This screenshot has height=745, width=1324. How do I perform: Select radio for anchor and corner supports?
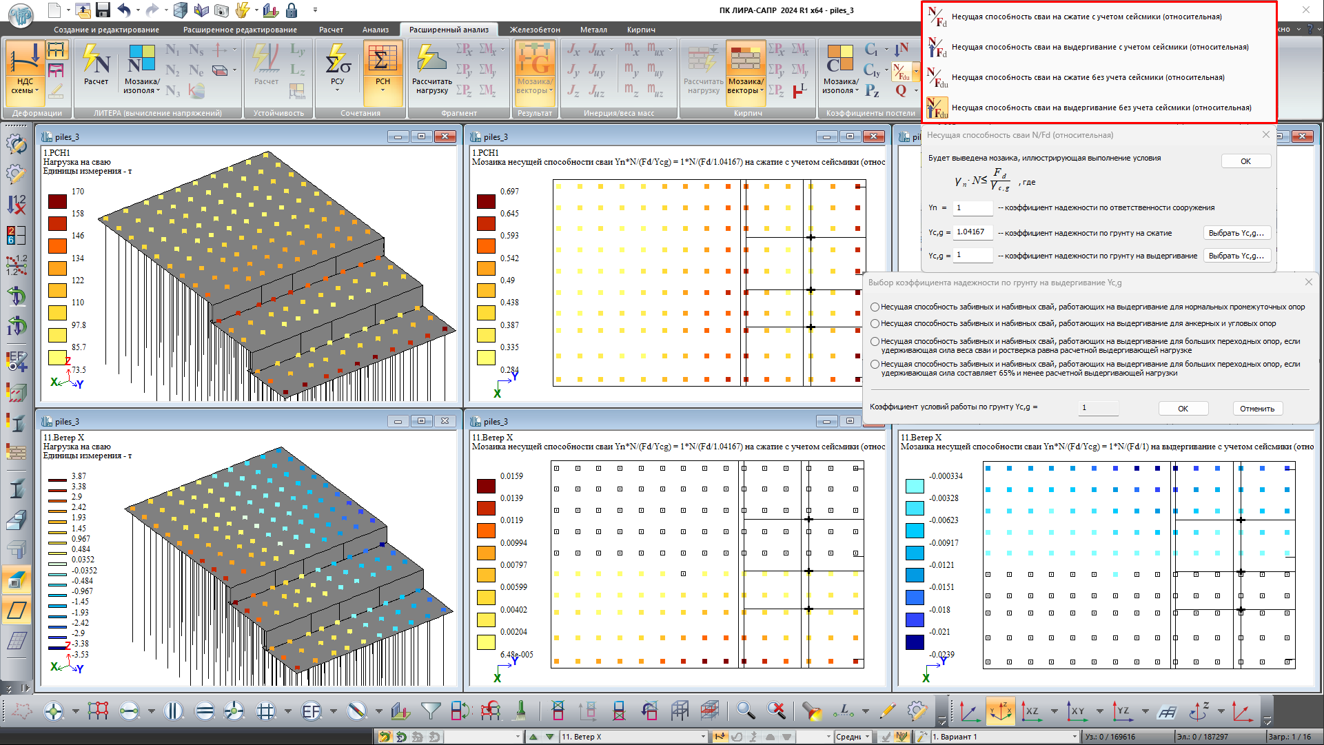pos(875,323)
